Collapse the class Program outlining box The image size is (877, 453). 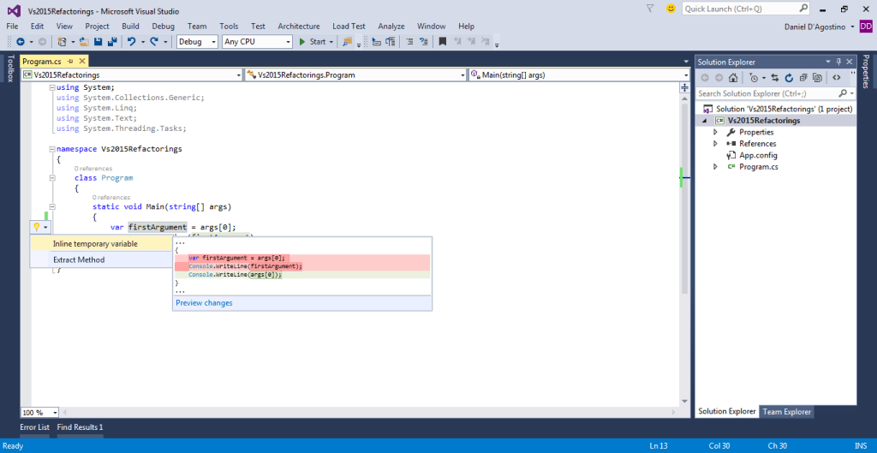[52, 178]
